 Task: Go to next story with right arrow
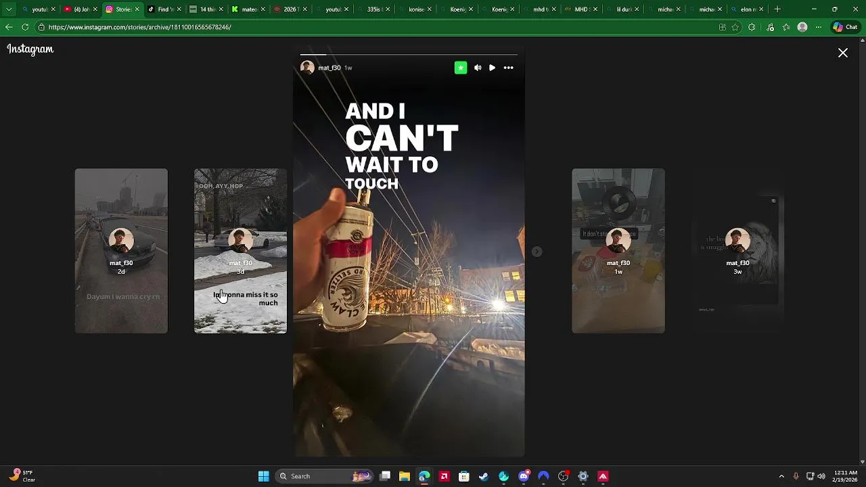pyautogui.click(x=537, y=252)
